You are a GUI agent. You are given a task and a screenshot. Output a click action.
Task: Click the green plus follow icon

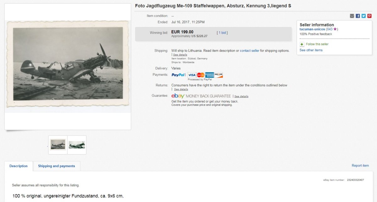pyautogui.click(x=302, y=44)
